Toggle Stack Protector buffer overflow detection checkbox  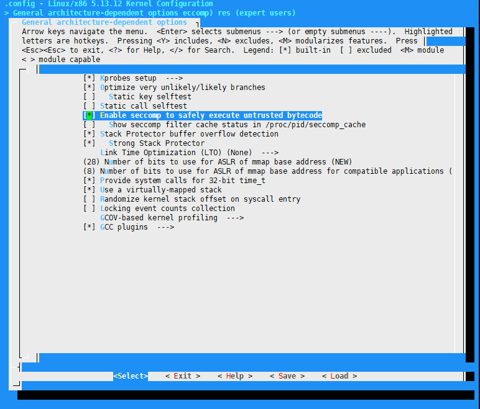(89, 134)
